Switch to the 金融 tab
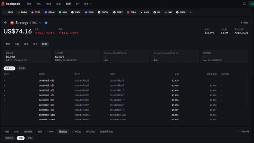This screenshot has width=254, height=143. 17,44
